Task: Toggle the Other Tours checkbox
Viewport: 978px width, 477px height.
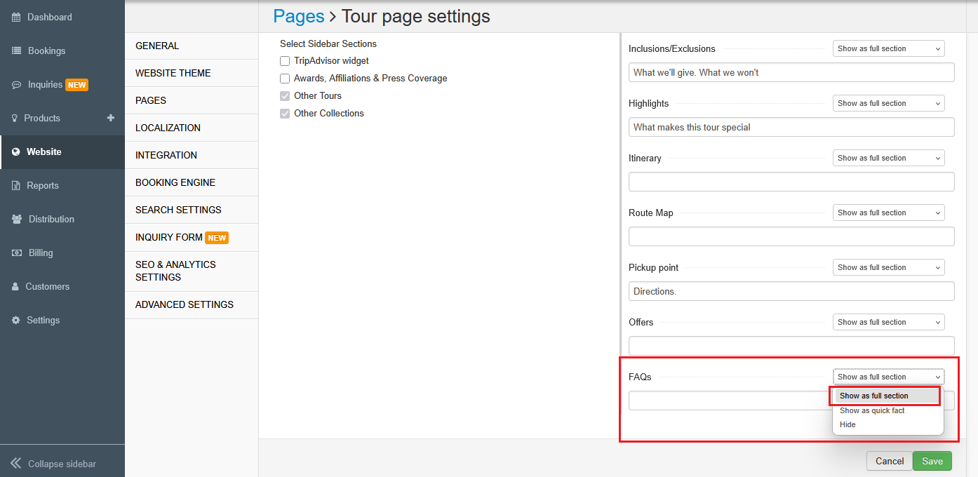Action: pos(285,96)
